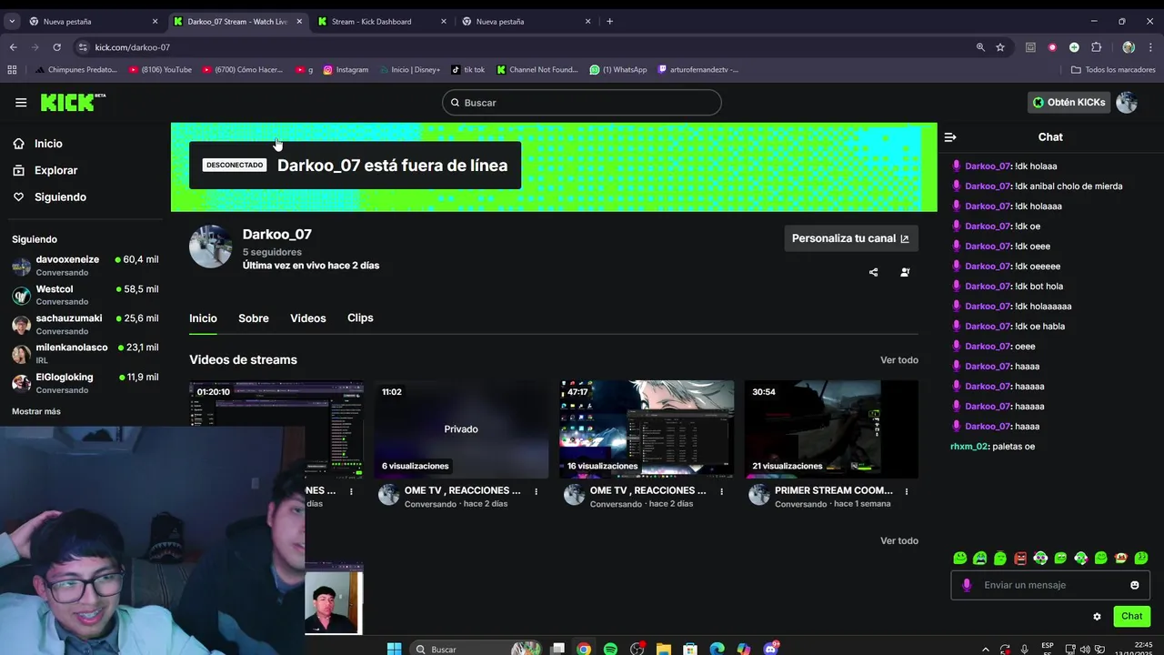The image size is (1164, 655).
Task: Switch to the Videos tab
Action: pyautogui.click(x=308, y=318)
